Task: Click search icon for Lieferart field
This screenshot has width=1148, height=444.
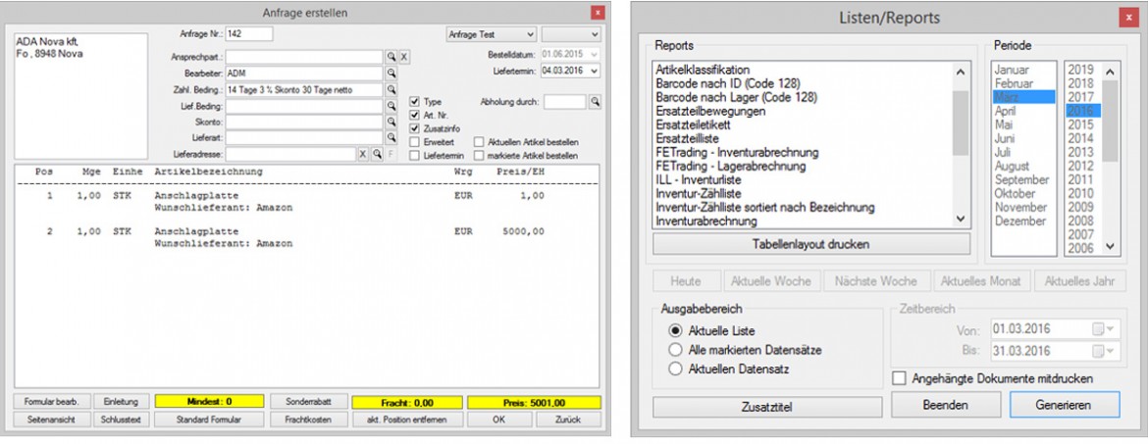Action: 391,138
